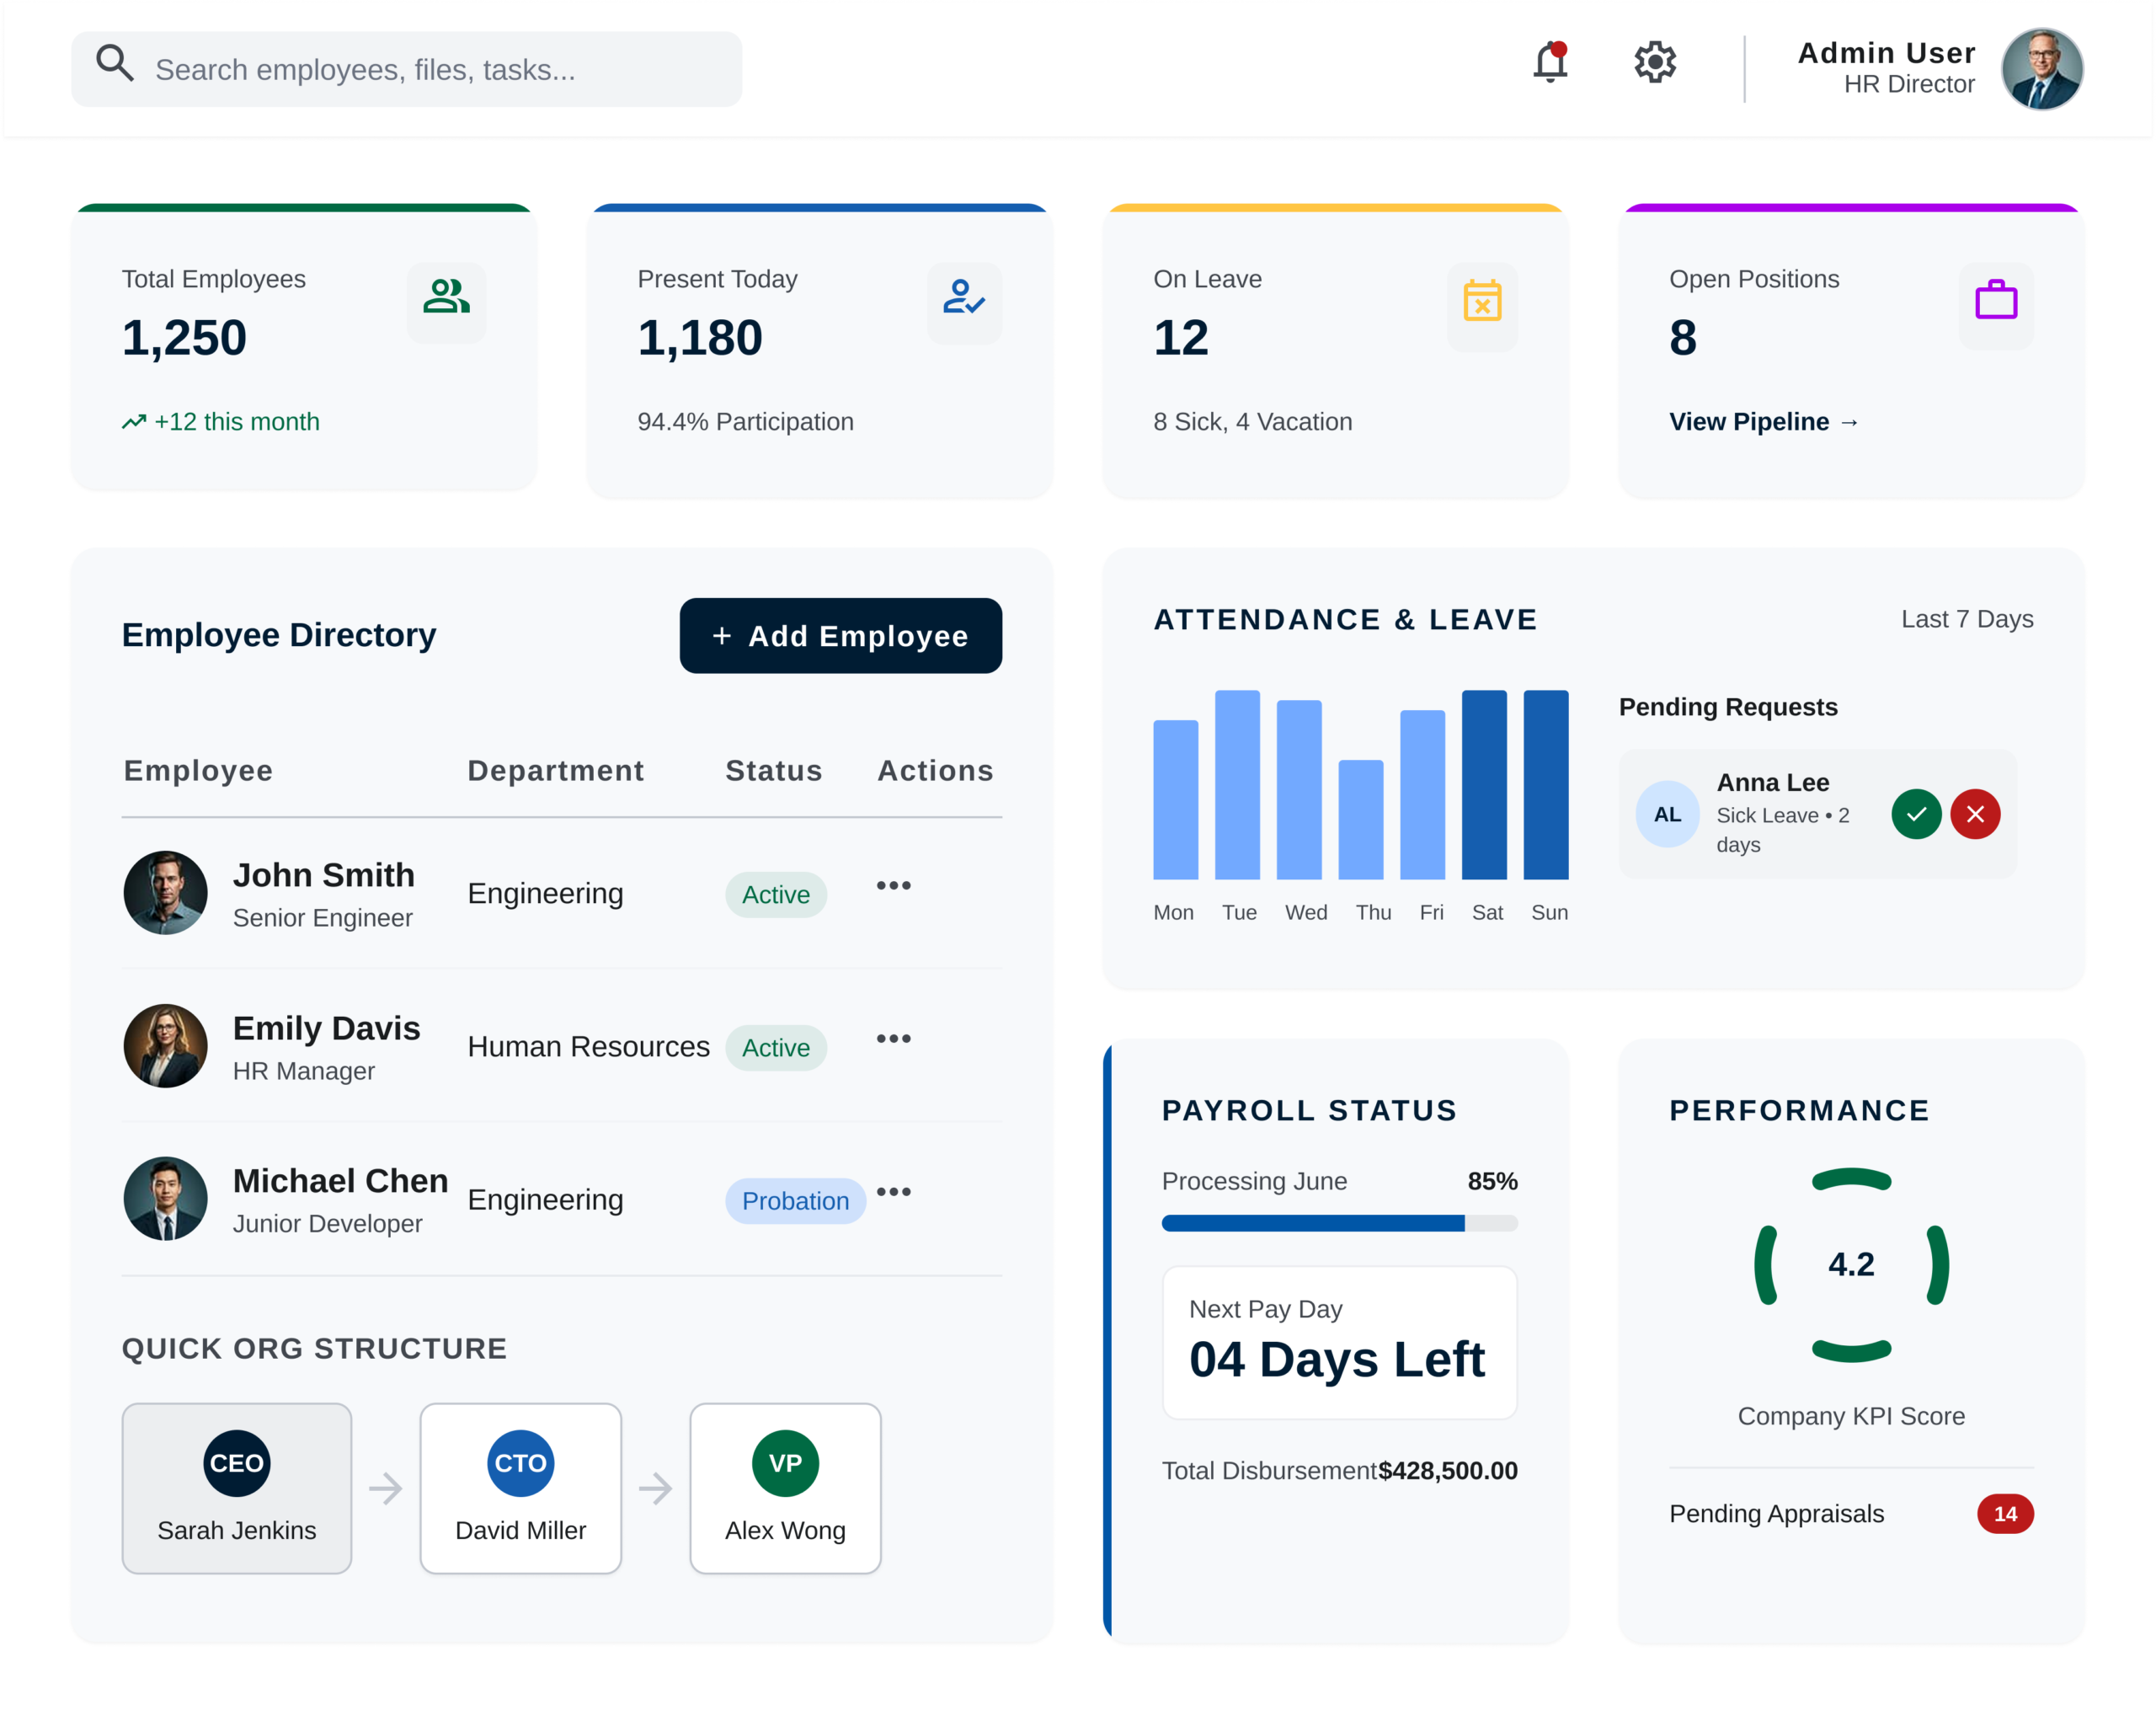Open the notifications bell
This screenshot has width=2156, height=1710.
(x=1550, y=62)
